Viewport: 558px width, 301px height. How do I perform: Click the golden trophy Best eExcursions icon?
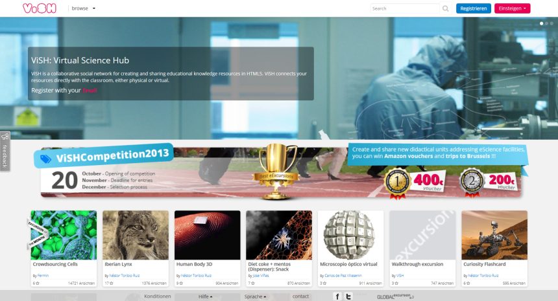(x=277, y=171)
